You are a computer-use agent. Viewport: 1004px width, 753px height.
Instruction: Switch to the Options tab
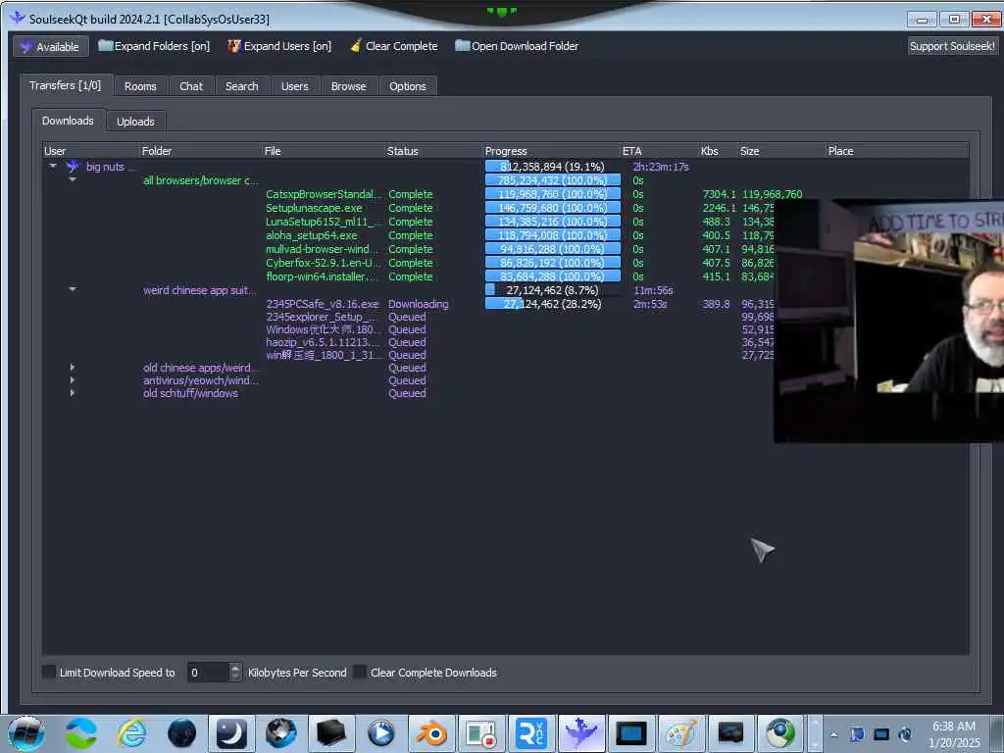click(x=407, y=86)
